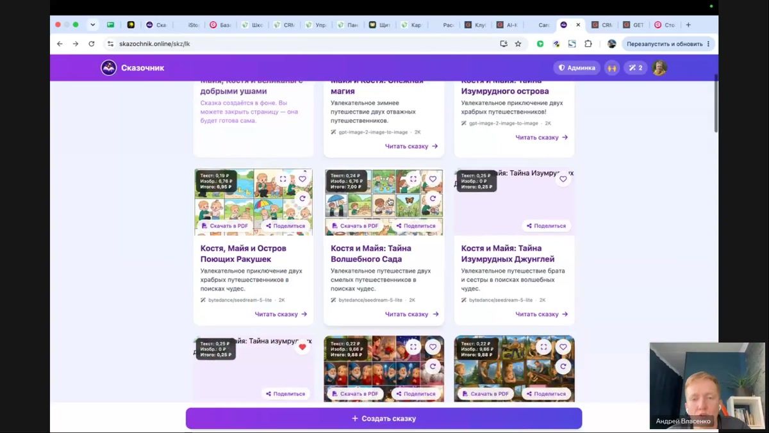This screenshot has width=769, height=433.
Task: Select the Андрей Власенко video thumbnail
Action: point(707,386)
